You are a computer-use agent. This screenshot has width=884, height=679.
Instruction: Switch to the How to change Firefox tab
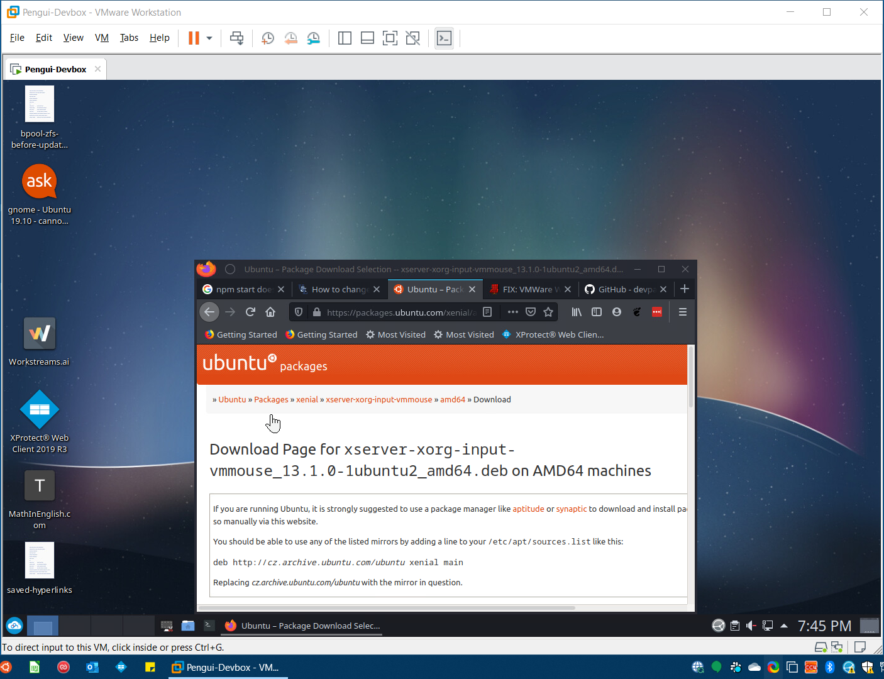[x=339, y=289]
